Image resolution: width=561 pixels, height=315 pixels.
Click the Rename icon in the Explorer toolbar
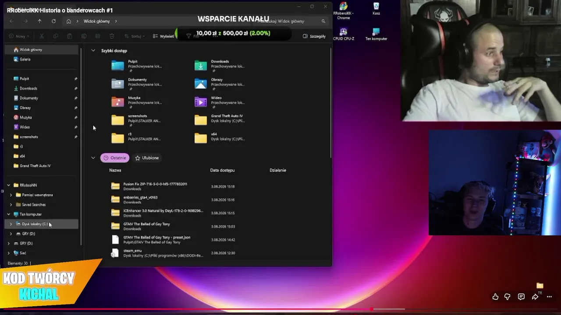pyautogui.click(x=84, y=36)
